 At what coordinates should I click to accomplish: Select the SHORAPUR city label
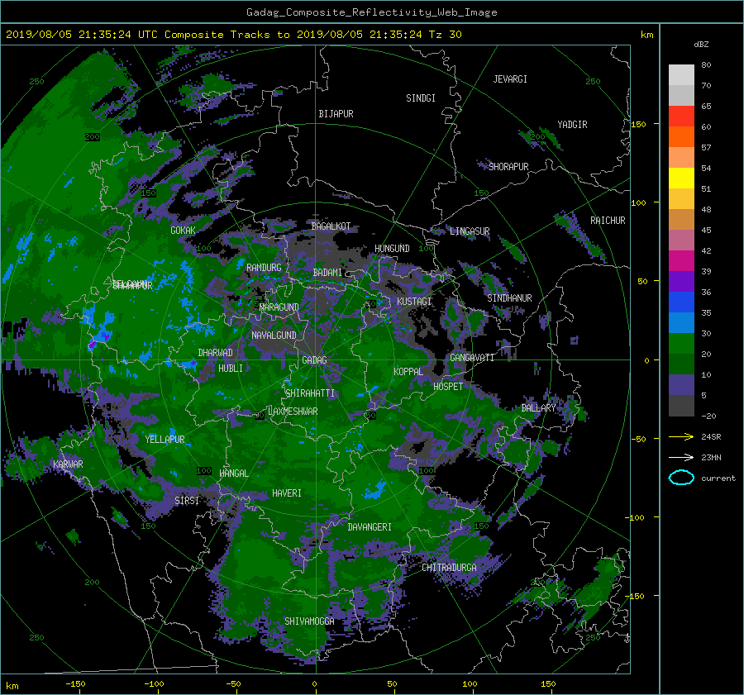click(508, 166)
